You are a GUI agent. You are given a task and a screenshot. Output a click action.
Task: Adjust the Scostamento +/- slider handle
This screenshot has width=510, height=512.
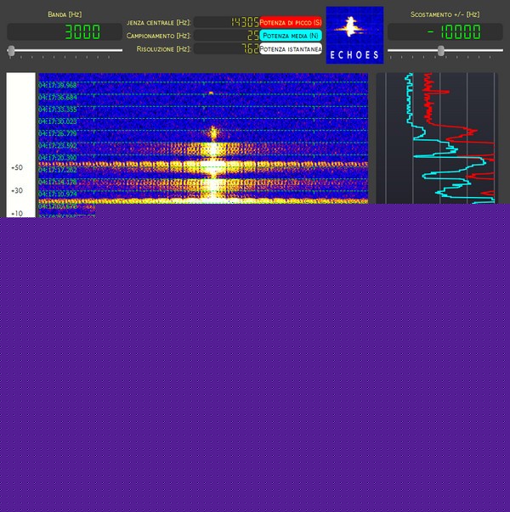click(x=440, y=51)
